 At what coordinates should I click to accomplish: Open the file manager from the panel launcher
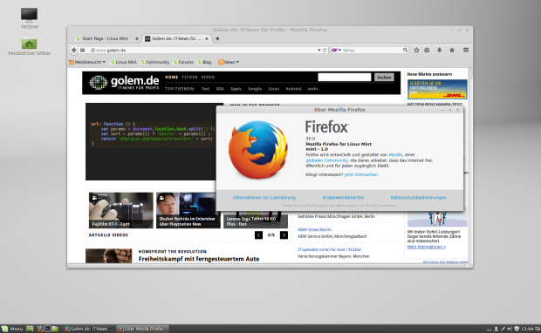pos(55,329)
